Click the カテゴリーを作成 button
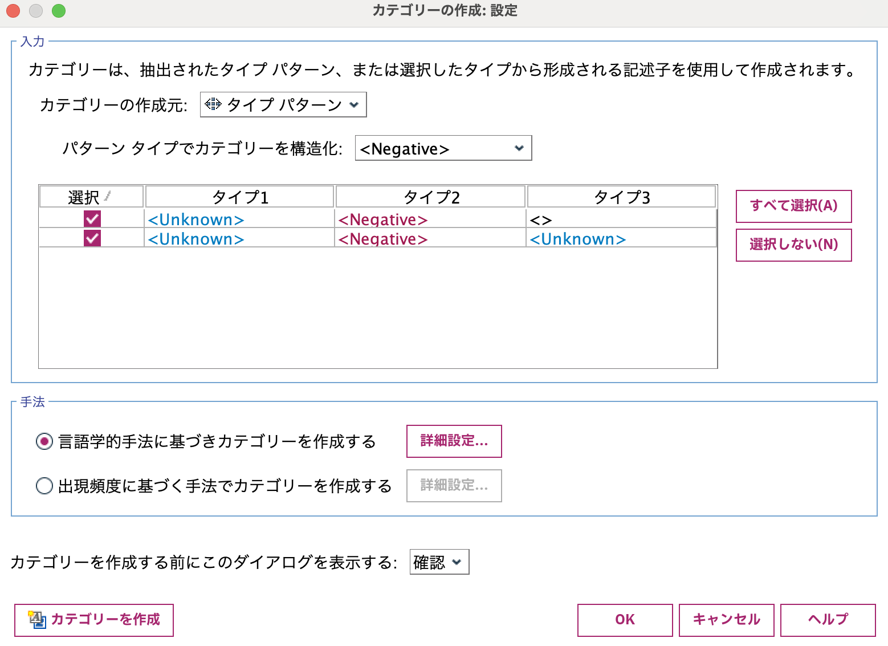The height and width of the screenshot is (646, 888). tap(94, 620)
